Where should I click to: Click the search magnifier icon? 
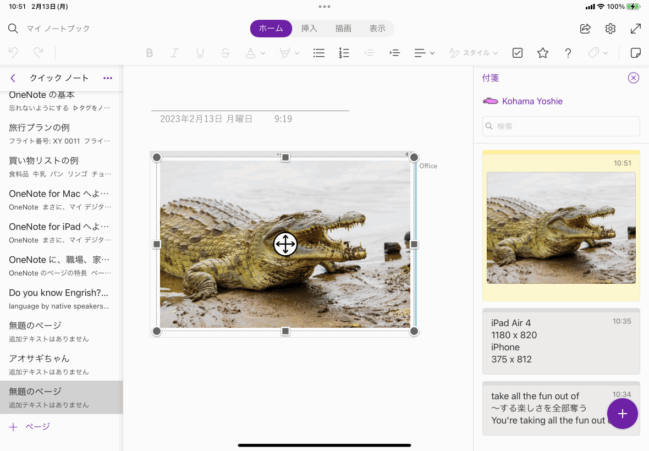point(13,29)
